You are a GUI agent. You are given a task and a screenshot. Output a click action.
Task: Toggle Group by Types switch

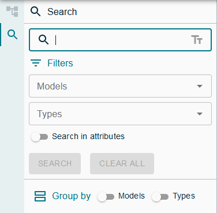point(160,197)
